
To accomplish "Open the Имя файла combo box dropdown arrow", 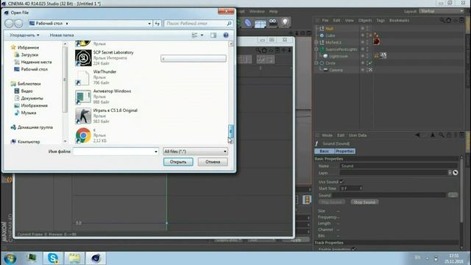I will coord(155,152).
